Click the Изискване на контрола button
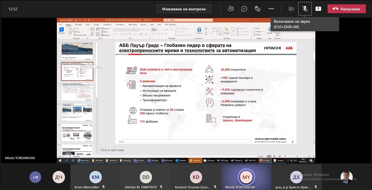Image resolution: width=372 pixels, height=190 pixels. 184,9
